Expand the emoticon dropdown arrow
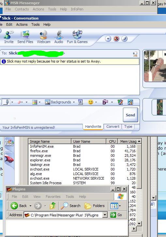 96,102
